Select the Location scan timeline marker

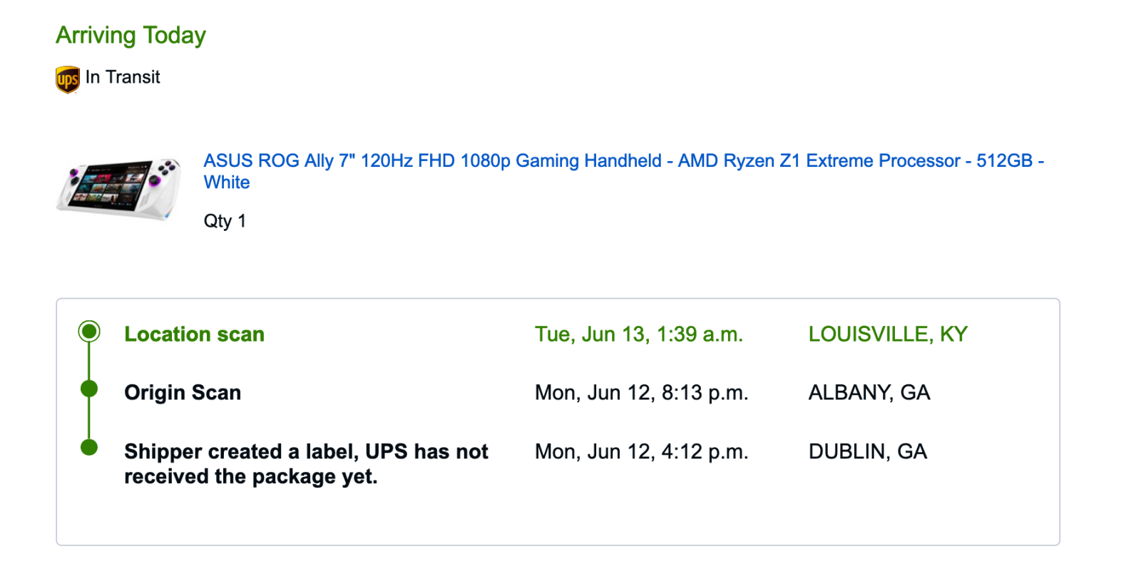89,332
